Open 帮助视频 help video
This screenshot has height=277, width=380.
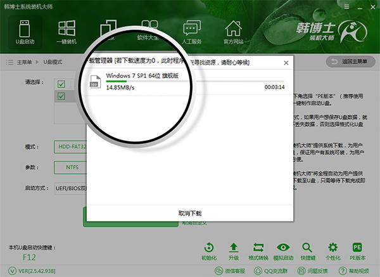[x=354, y=271]
